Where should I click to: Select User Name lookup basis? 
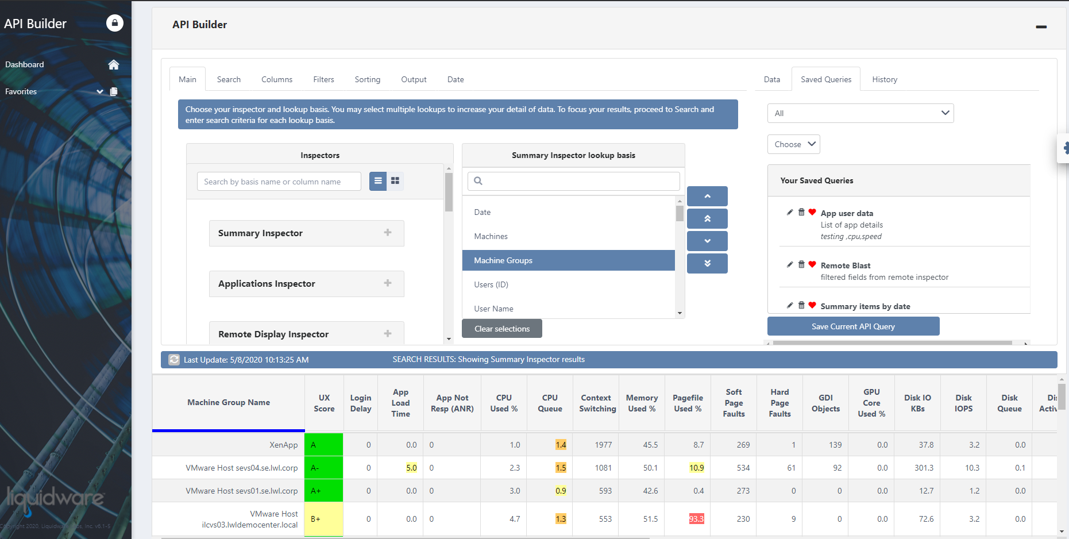(569, 309)
